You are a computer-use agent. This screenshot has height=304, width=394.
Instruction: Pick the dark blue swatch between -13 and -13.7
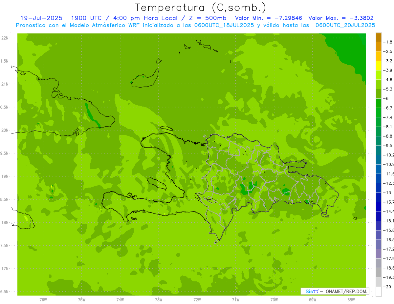(379, 197)
